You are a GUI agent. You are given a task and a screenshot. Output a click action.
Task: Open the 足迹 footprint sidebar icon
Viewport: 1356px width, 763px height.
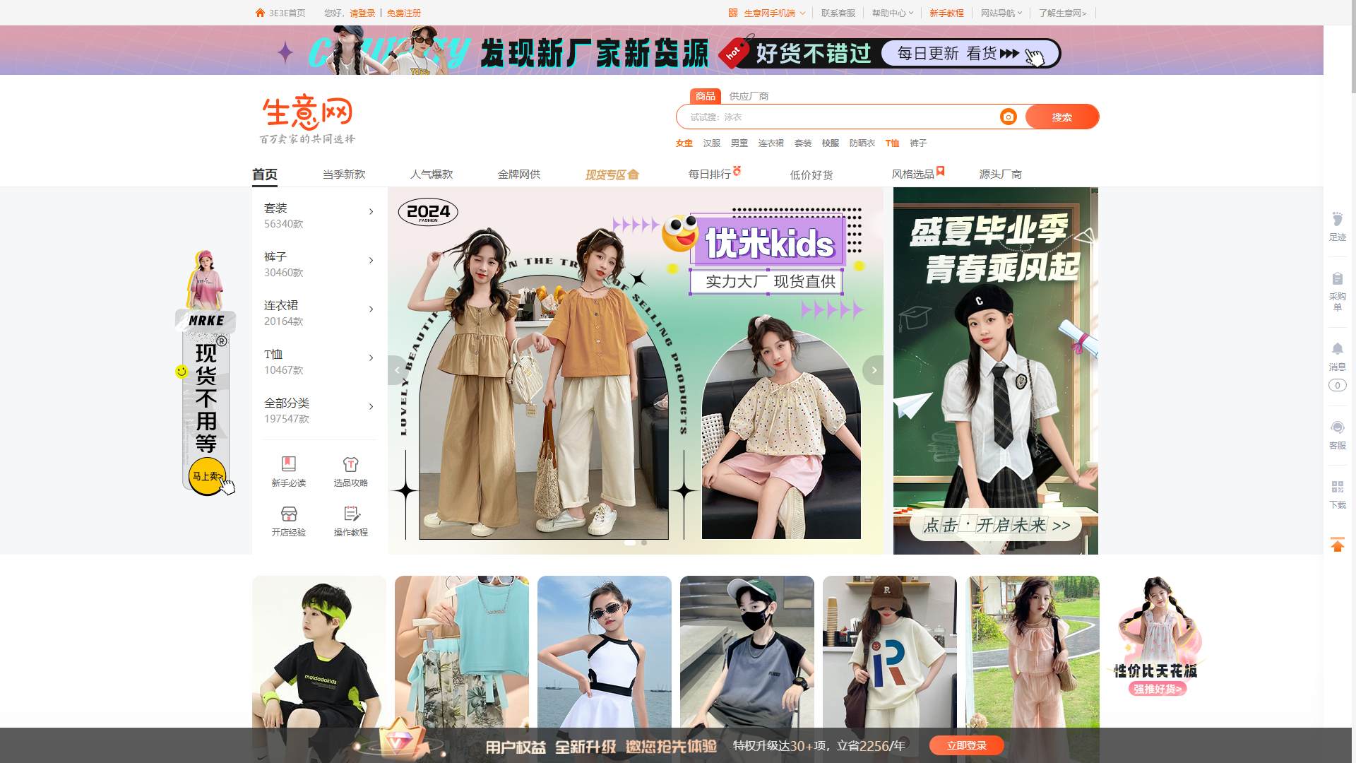tap(1337, 220)
